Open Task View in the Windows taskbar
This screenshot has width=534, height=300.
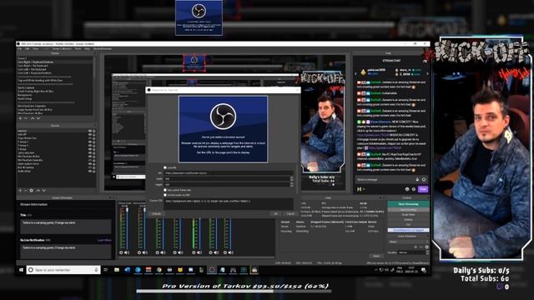click(106, 270)
